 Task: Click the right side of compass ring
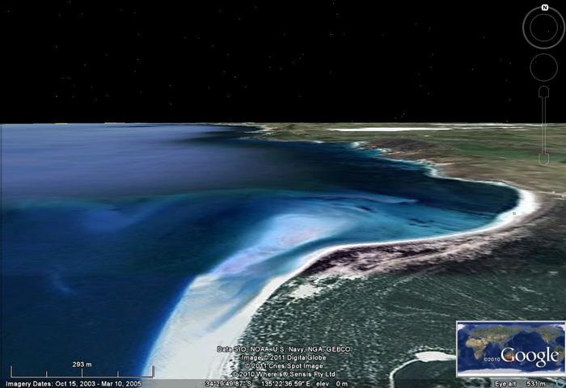point(561,29)
